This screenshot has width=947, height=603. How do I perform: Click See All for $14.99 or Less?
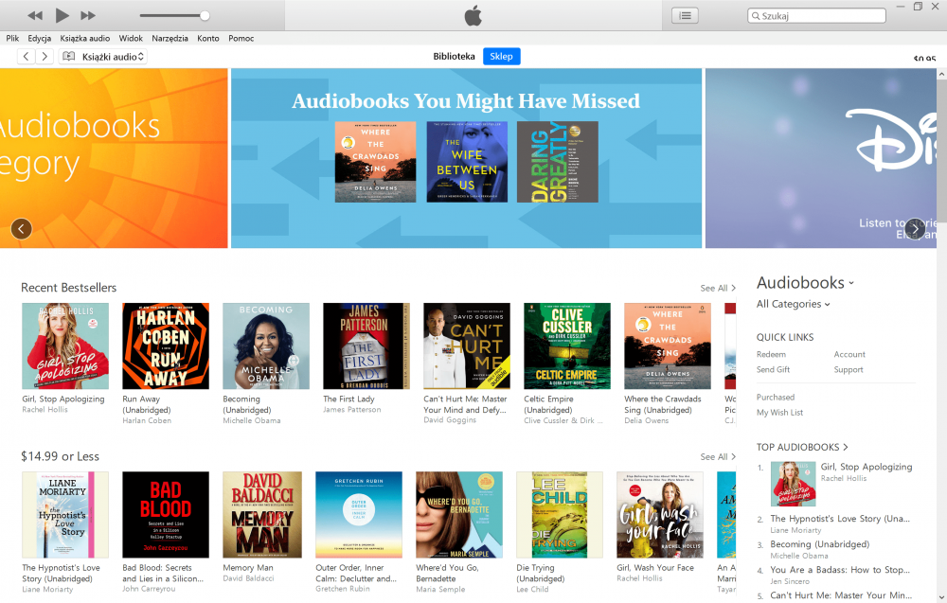718,457
